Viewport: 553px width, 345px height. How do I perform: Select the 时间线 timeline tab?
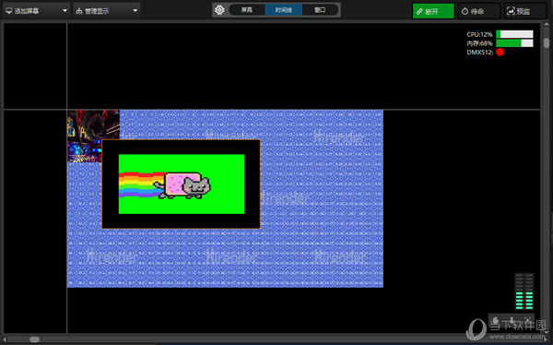[284, 10]
